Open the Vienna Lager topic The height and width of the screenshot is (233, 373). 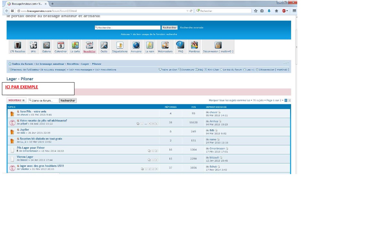click(25, 157)
